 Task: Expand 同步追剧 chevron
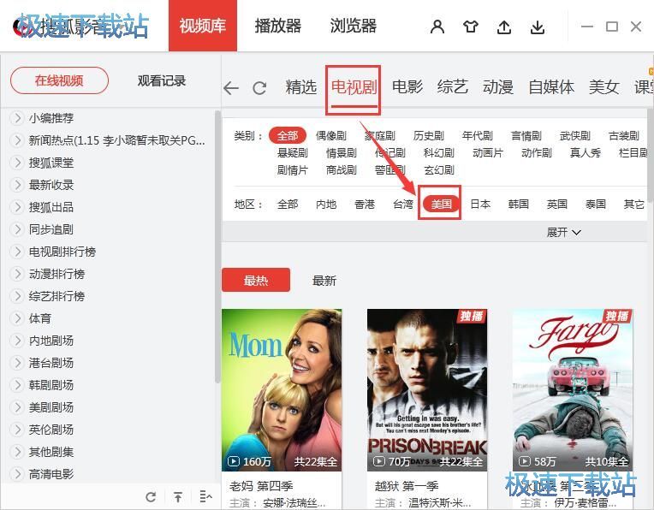[17, 229]
